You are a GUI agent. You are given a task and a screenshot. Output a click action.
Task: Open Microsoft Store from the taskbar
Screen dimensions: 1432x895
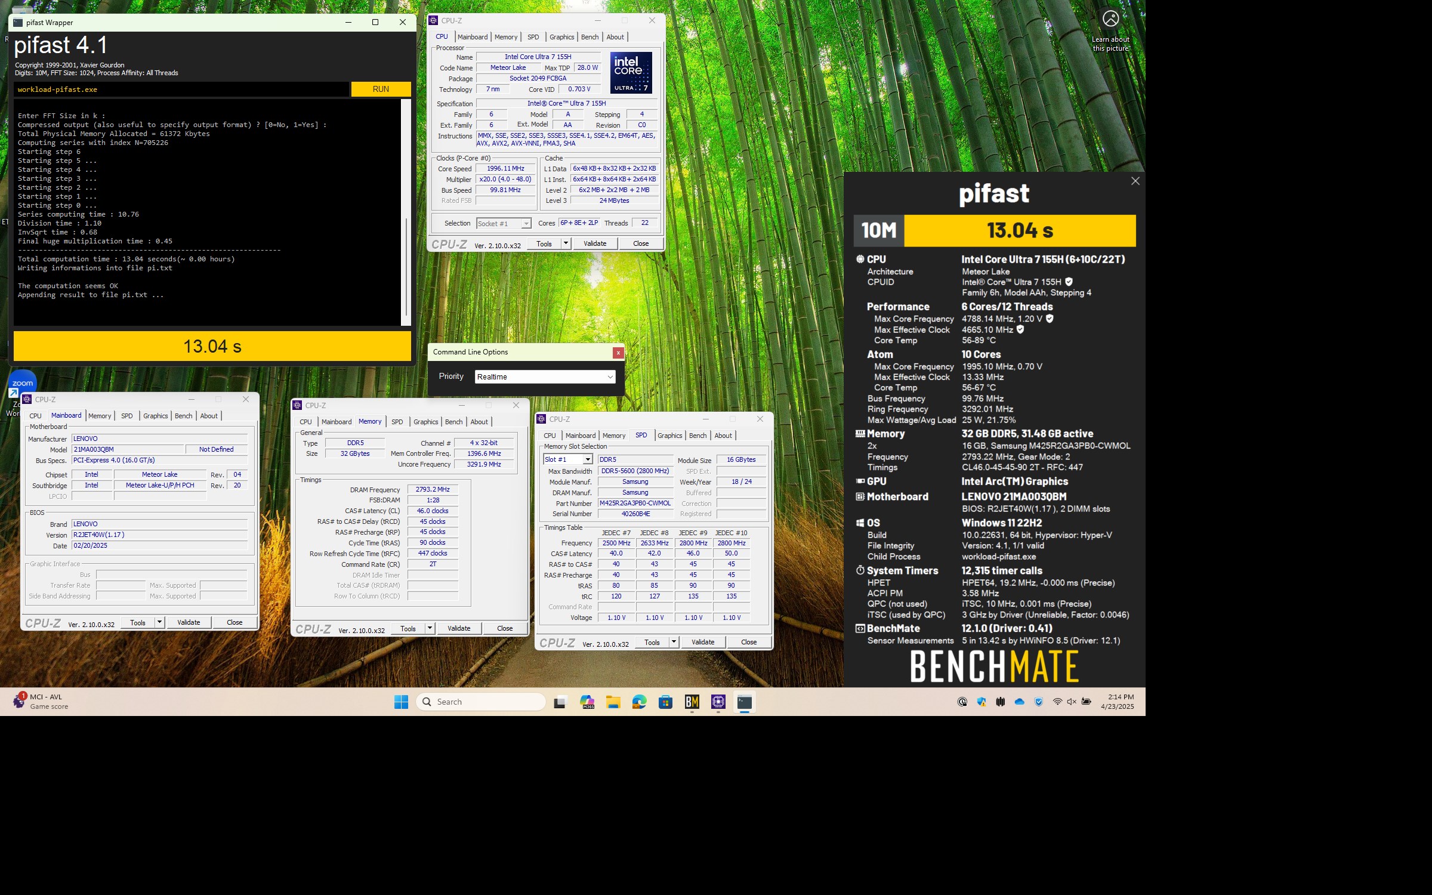[666, 702]
